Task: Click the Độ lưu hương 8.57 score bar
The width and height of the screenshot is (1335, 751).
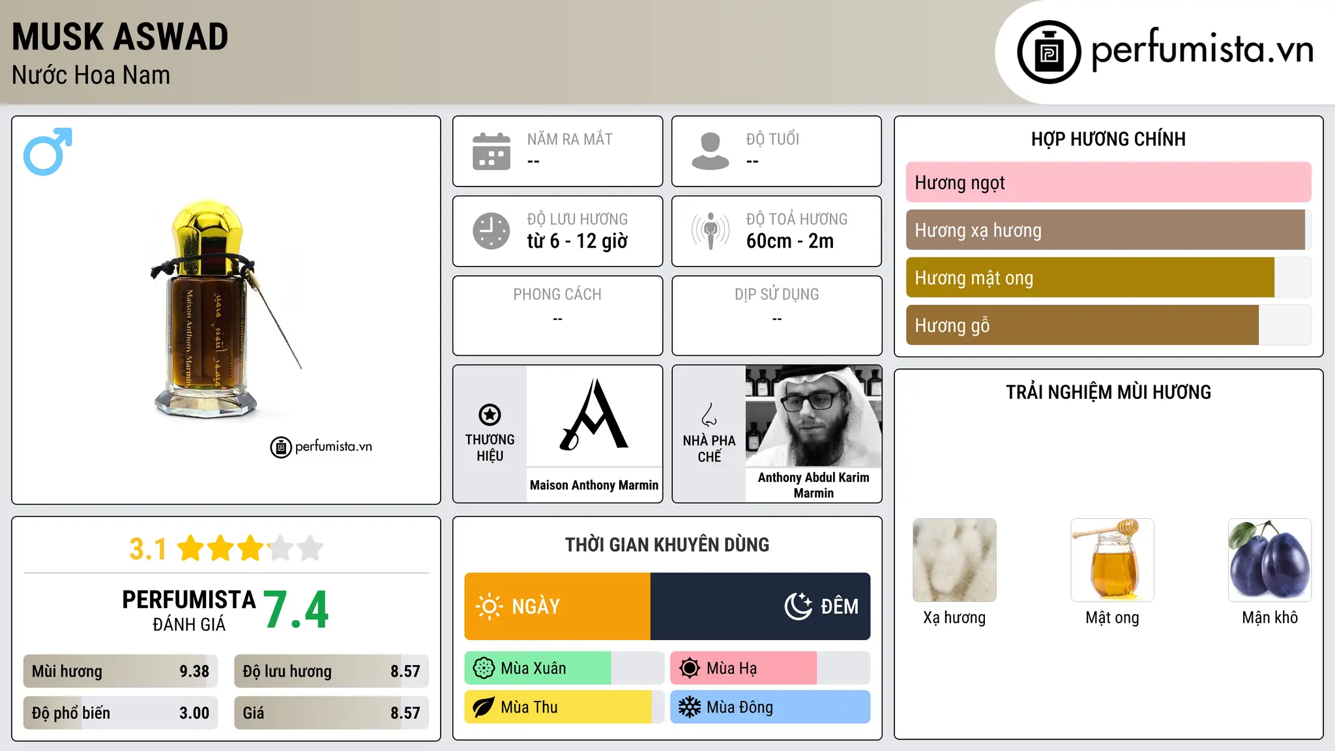Action: click(x=332, y=671)
